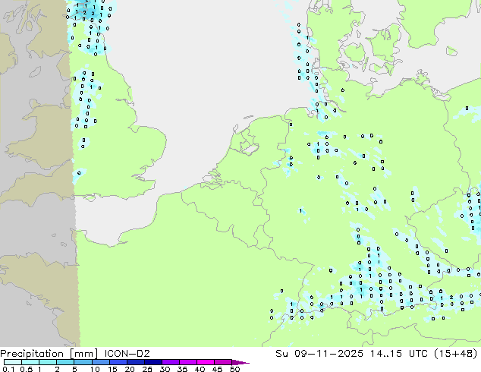Pick the legend color between 5 and 10
481x372 pixels.
coord(83,362)
